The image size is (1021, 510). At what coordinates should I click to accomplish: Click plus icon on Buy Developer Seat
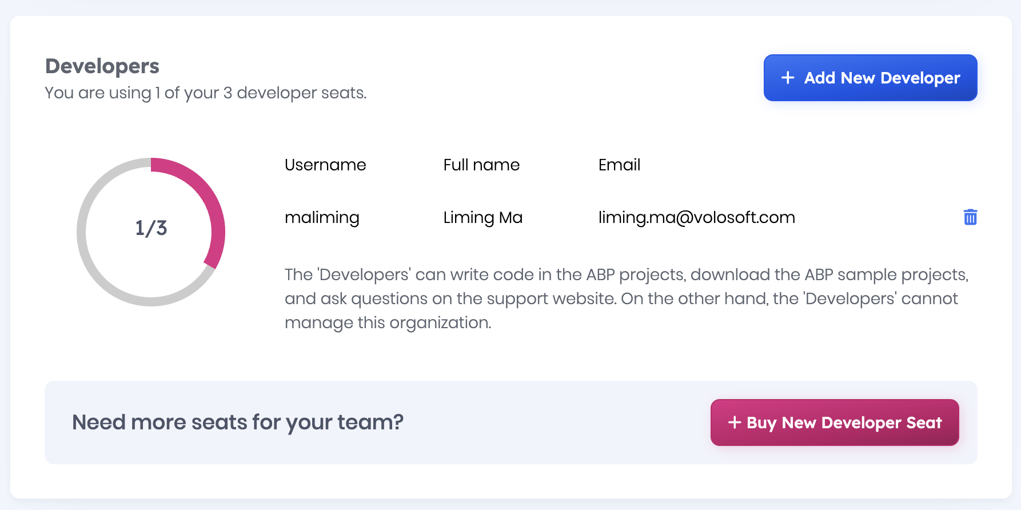point(735,423)
